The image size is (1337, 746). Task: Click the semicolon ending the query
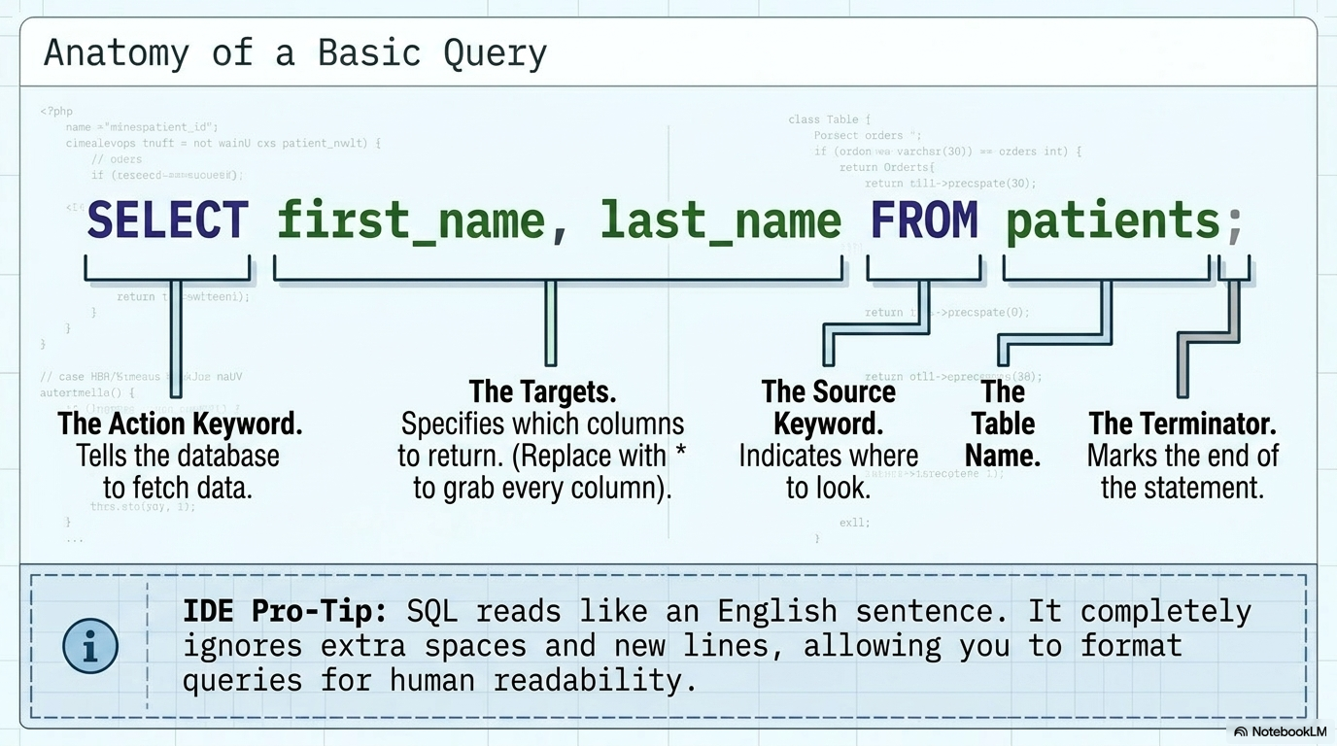pos(1234,226)
